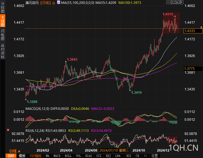Click the DIFF:0.0030 value
This screenshot has width=203, height=158.
[60, 109]
